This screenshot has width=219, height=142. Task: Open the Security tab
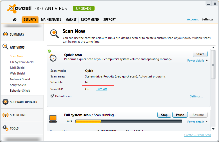pos(30,19)
